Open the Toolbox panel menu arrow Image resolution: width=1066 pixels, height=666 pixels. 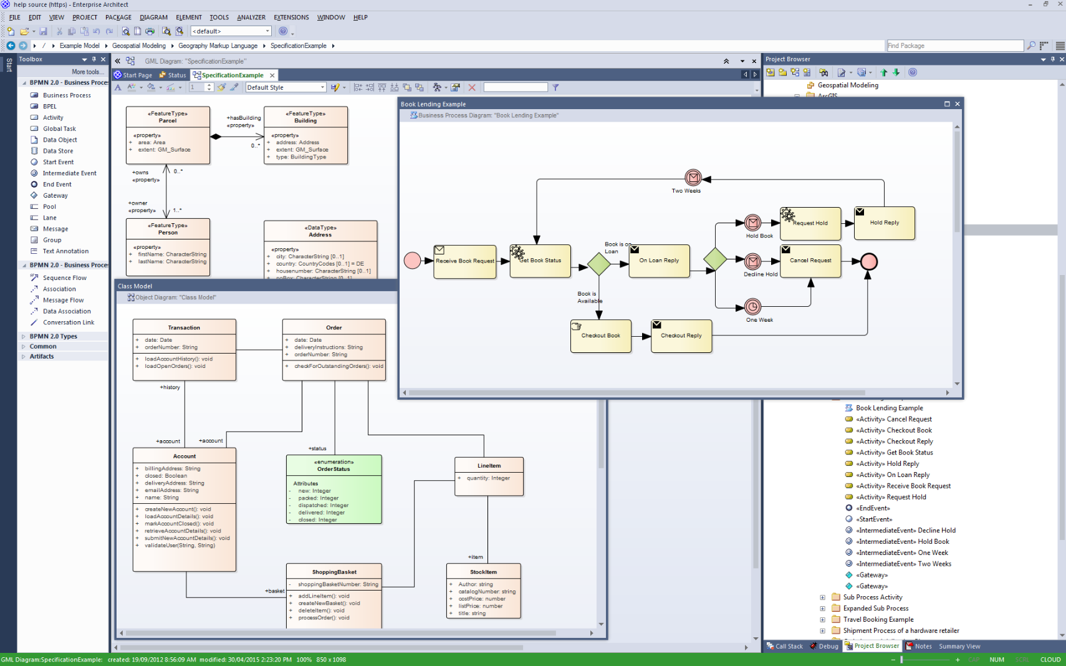pyautogui.click(x=84, y=59)
